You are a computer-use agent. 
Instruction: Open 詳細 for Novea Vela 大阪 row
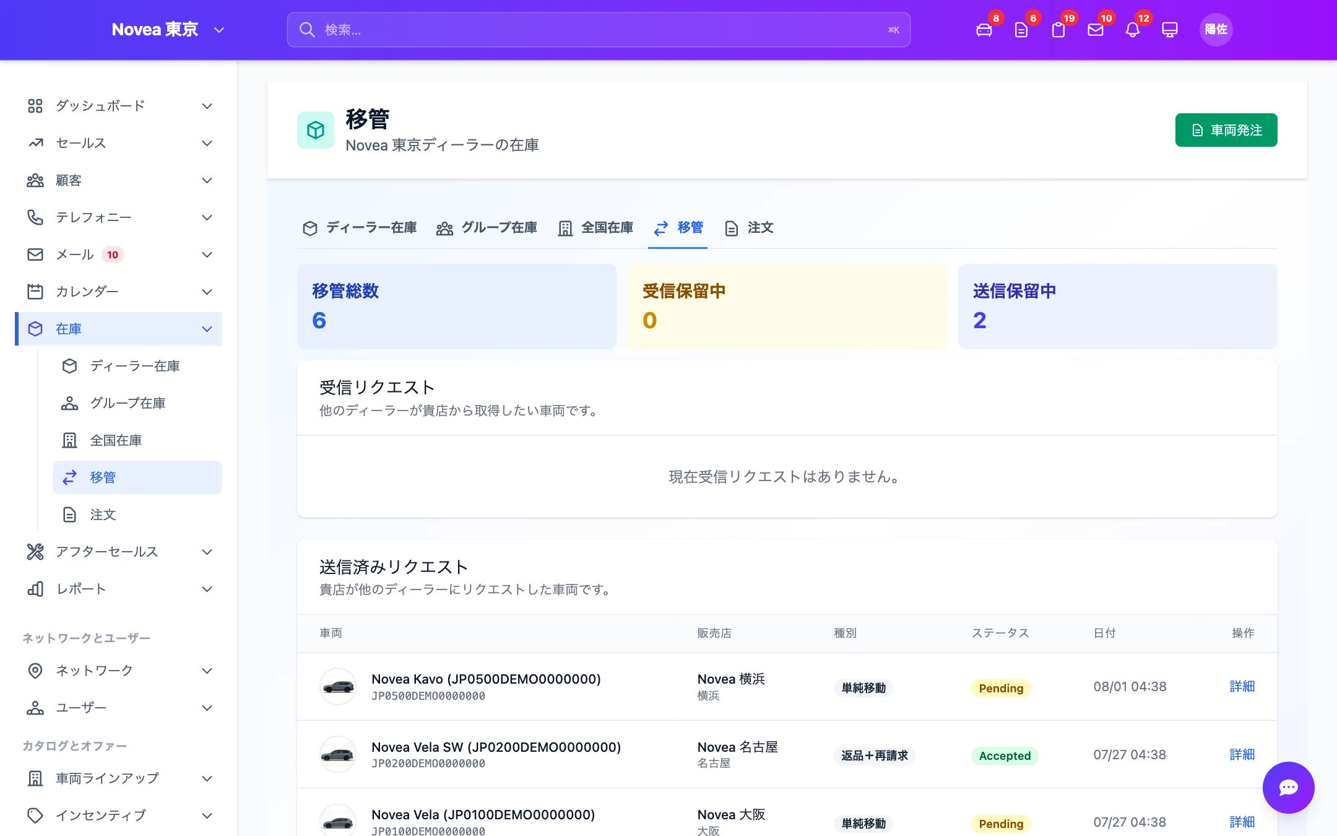pyautogui.click(x=1242, y=822)
